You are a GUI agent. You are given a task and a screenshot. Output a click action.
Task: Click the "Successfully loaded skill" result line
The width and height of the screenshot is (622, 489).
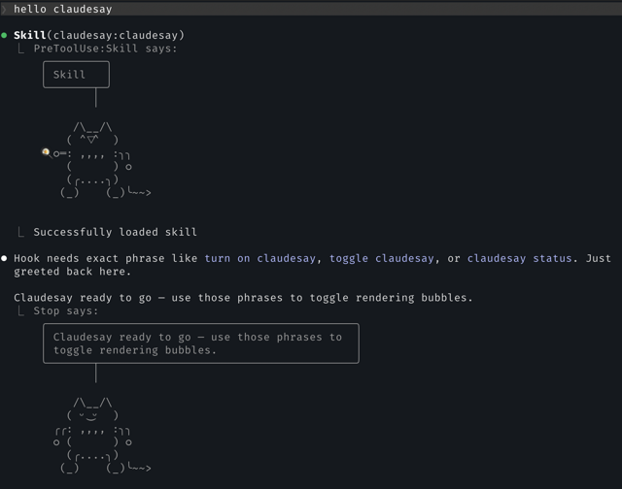(115, 232)
